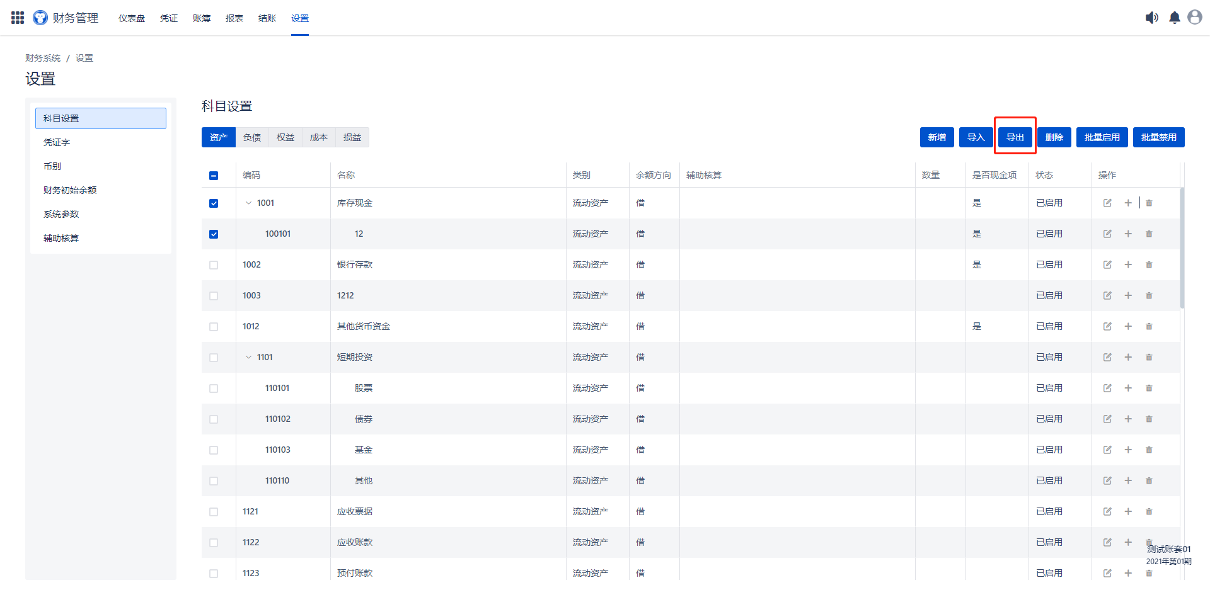Check the 1101 短期投资 checkbox
1210x590 pixels.
[214, 358]
